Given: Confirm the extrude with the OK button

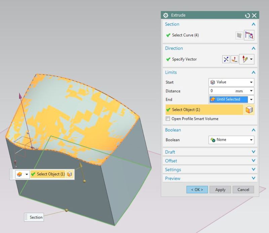Looking at the screenshot, I should [x=197, y=190].
